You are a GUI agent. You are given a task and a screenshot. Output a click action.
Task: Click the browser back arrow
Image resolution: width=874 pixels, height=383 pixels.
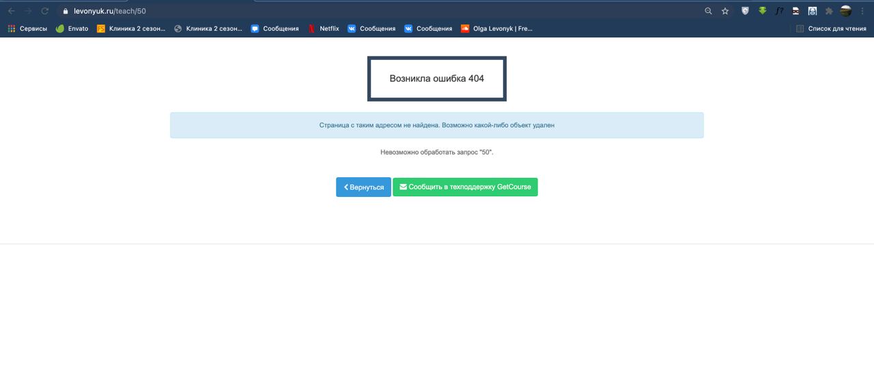click(x=11, y=11)
